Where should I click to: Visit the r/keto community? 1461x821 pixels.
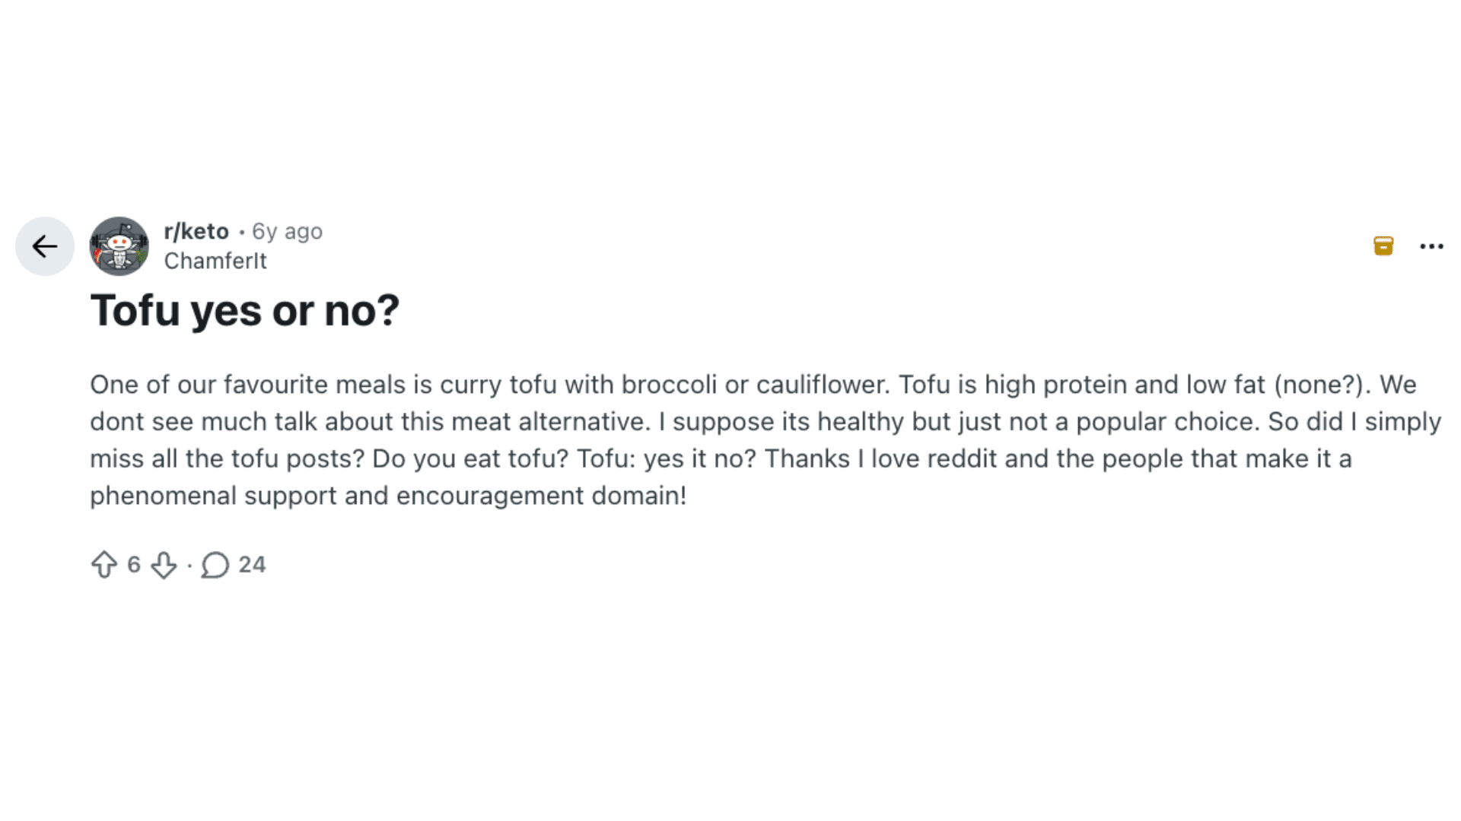click(195, 231)
